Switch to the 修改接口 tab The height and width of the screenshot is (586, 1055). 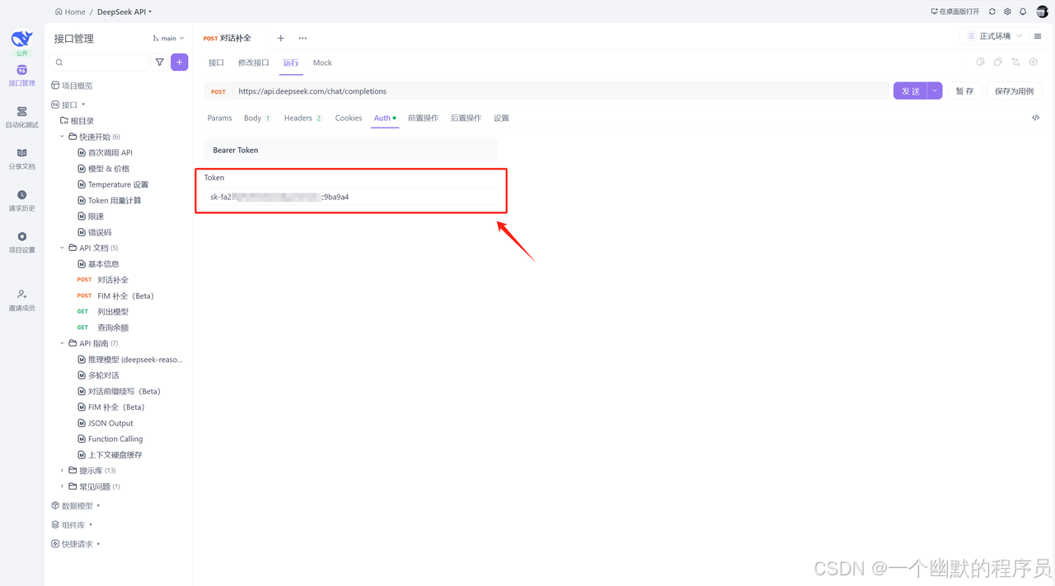[x=254, y=63]
